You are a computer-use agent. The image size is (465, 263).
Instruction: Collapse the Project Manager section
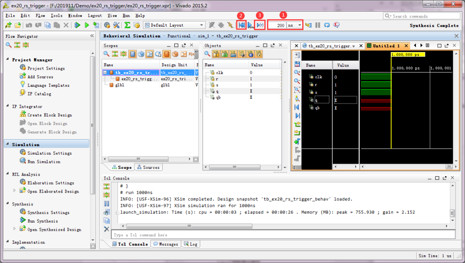click(8, 60)
